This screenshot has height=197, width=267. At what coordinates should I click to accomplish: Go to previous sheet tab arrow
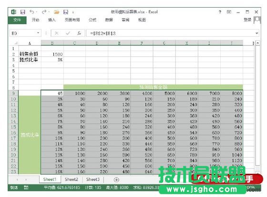pos(17,179)
